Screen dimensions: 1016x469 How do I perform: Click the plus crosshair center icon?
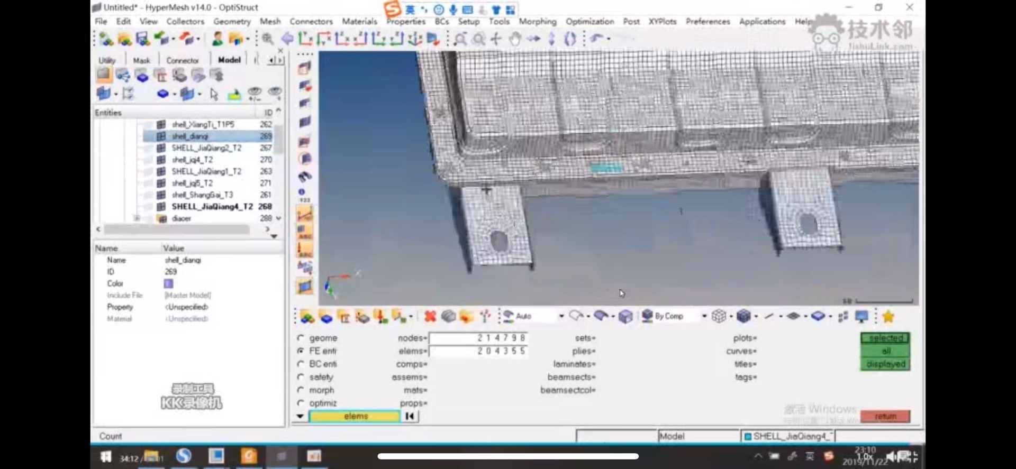[x=496, y=39]
